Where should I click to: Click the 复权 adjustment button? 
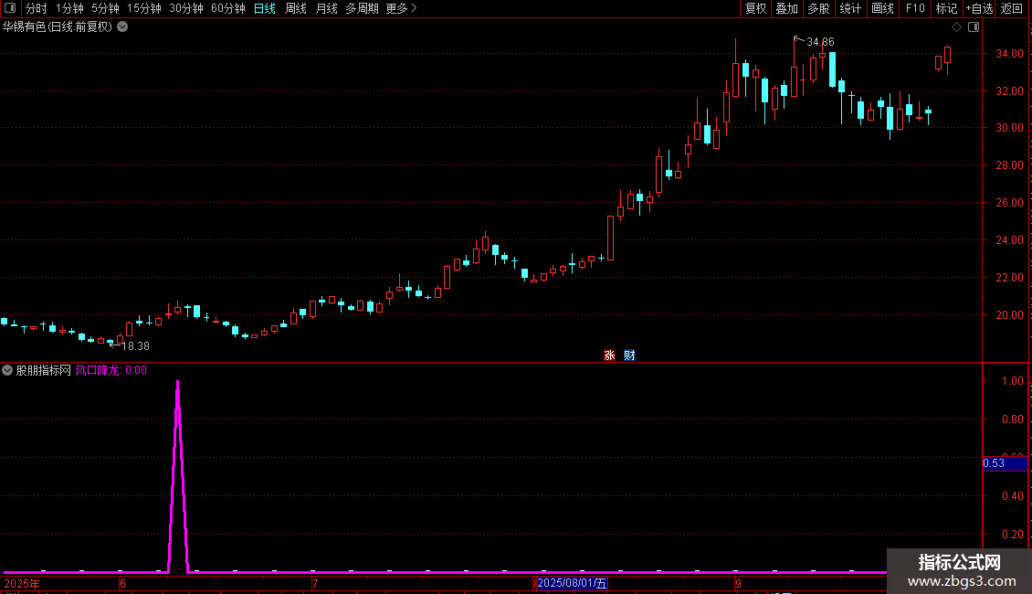[x=755, y=8]
